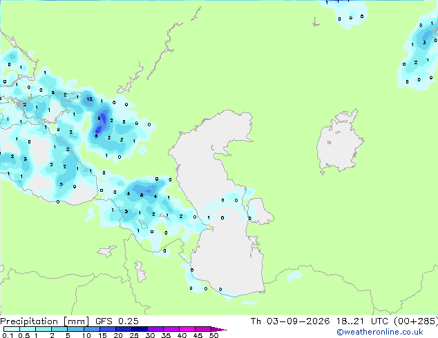Click the legend scale label '40'
Screen dimensions: 438x338
(x=182, y=335)
